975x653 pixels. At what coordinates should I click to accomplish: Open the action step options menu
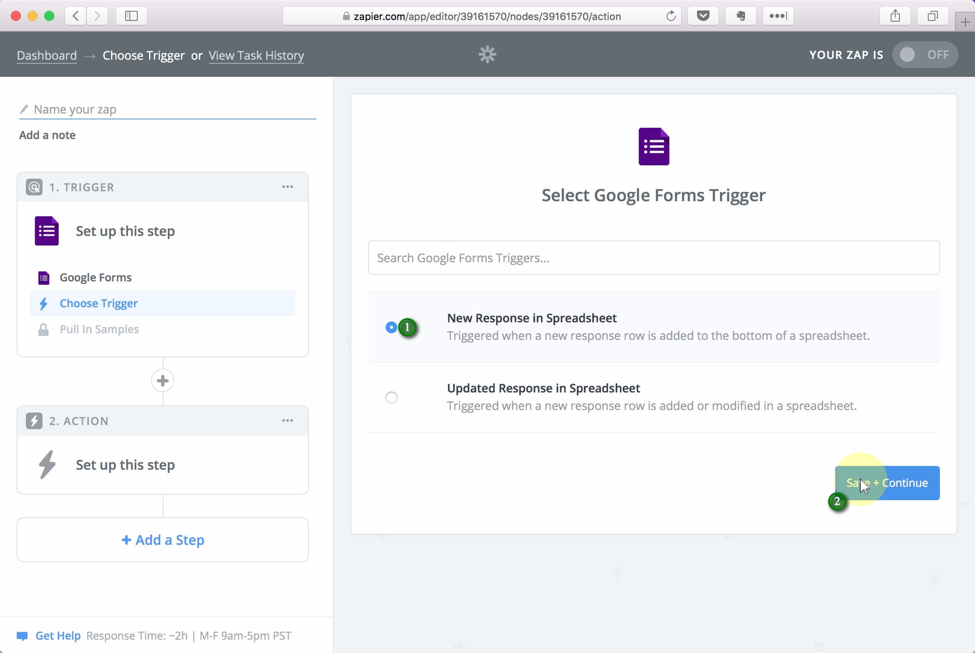coord(288,420)
